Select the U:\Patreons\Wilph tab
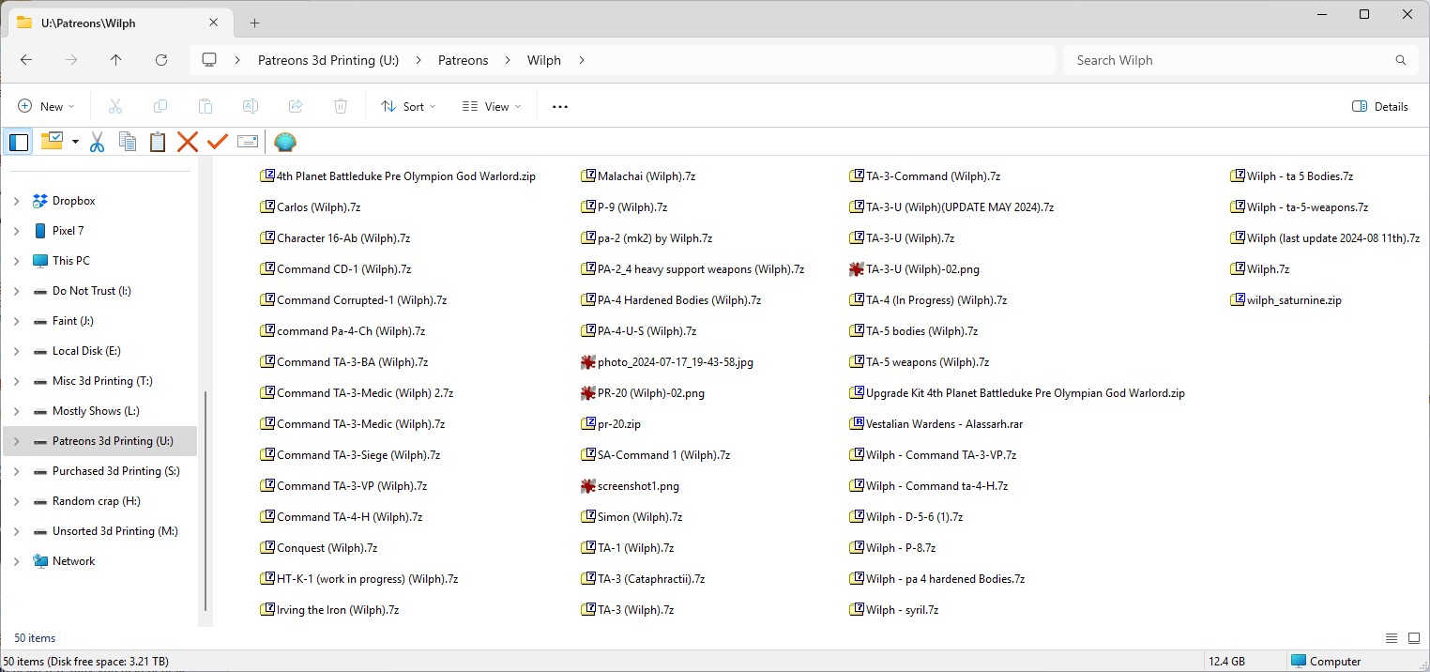Image resolution: width=1430 pixels, height=672 pixels. click(x=119, y=23)
